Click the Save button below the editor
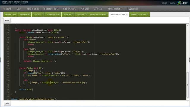 (7, 103)
